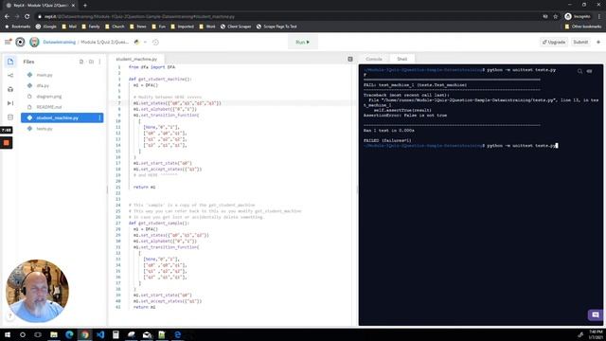
Task: Open the Windows Start menu
Action: click(x=8, y=334)
